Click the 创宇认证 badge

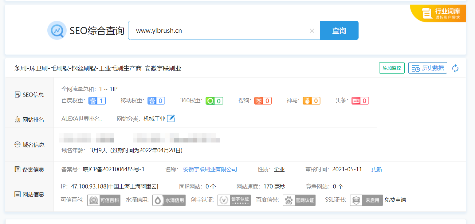(x=234, y=200)
